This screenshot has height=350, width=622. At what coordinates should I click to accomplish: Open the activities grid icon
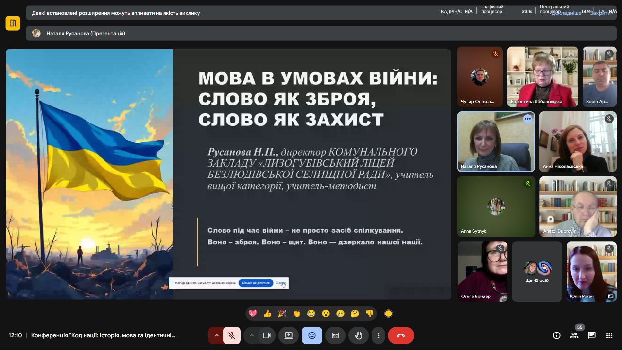[x=609, y=335]
